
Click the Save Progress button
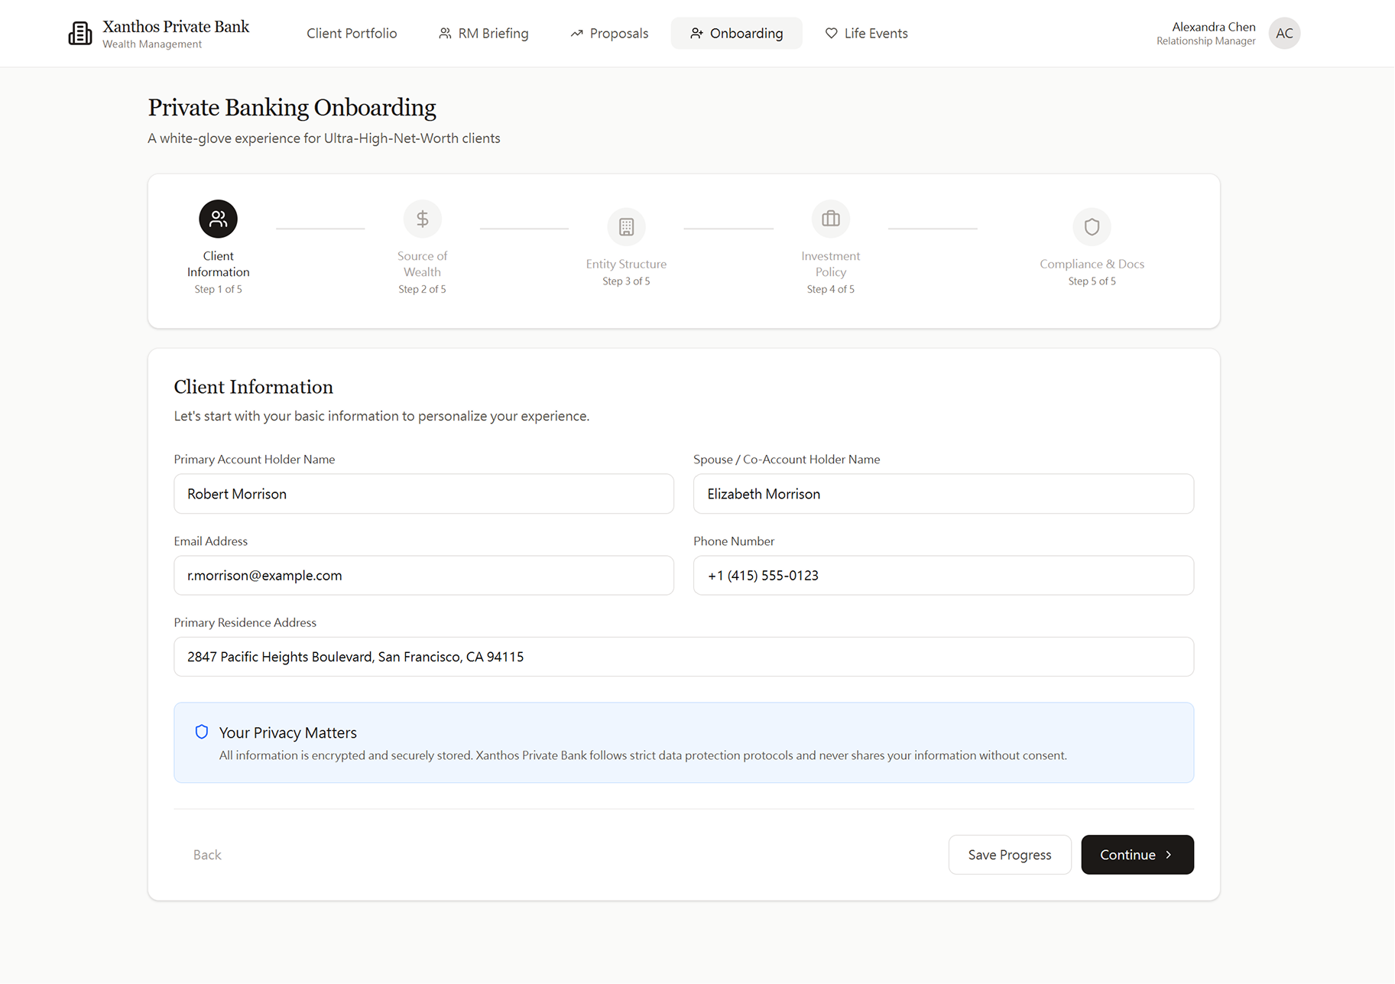(1009, 854)
